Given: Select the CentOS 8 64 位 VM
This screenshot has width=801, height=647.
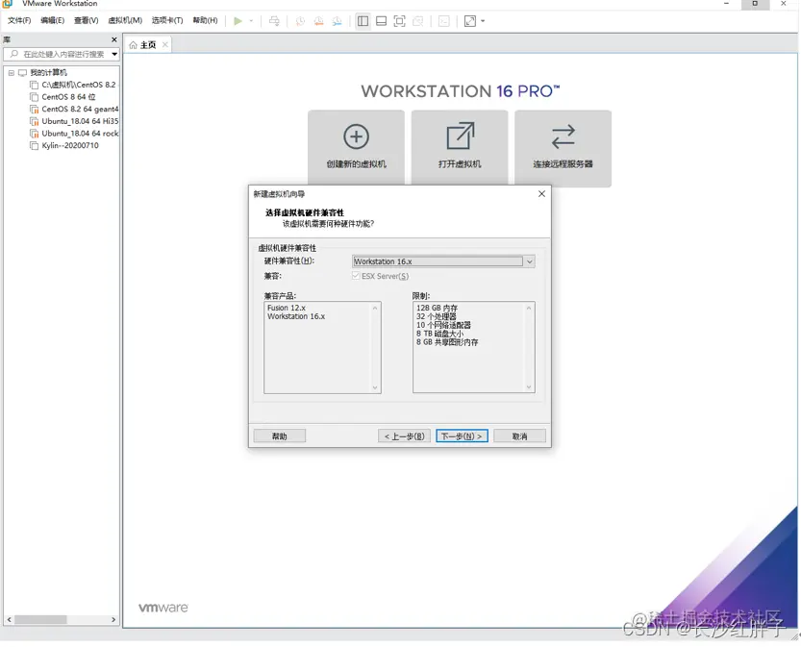Looking at the screenshot, I should pyautogui.click(x=68, y=97).
